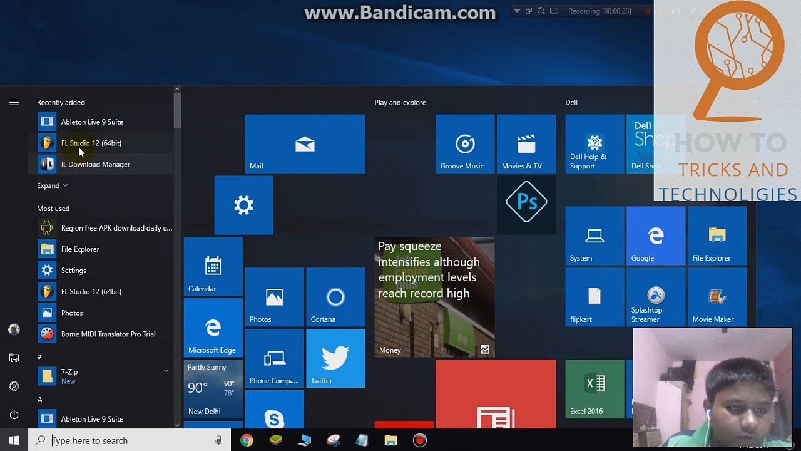Image resolution: width=801 pixels, height=451 pixels.
Task: Launch the Groove Music tile
Action: tap(465, 143)
